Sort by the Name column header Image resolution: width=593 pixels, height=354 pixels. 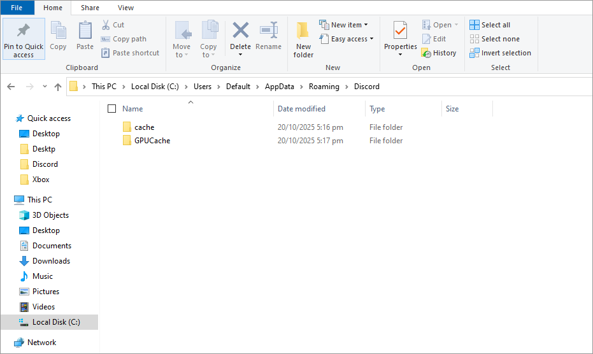point(132,109)
